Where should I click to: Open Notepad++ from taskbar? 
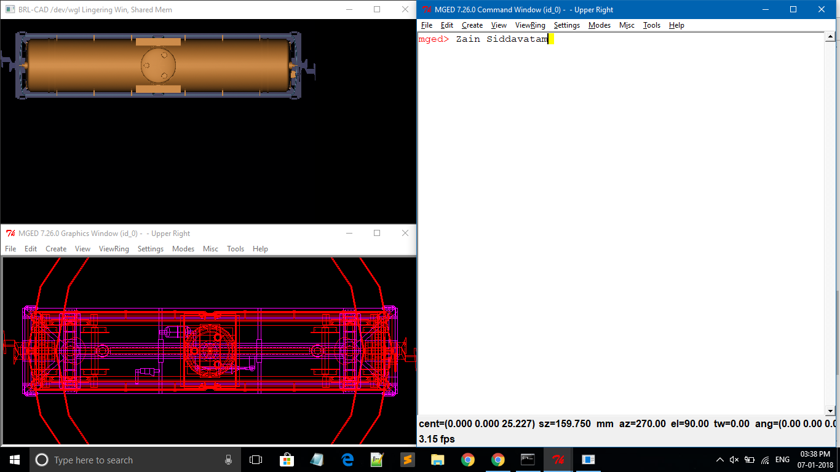pyautogui.click(x=378, y=460)
